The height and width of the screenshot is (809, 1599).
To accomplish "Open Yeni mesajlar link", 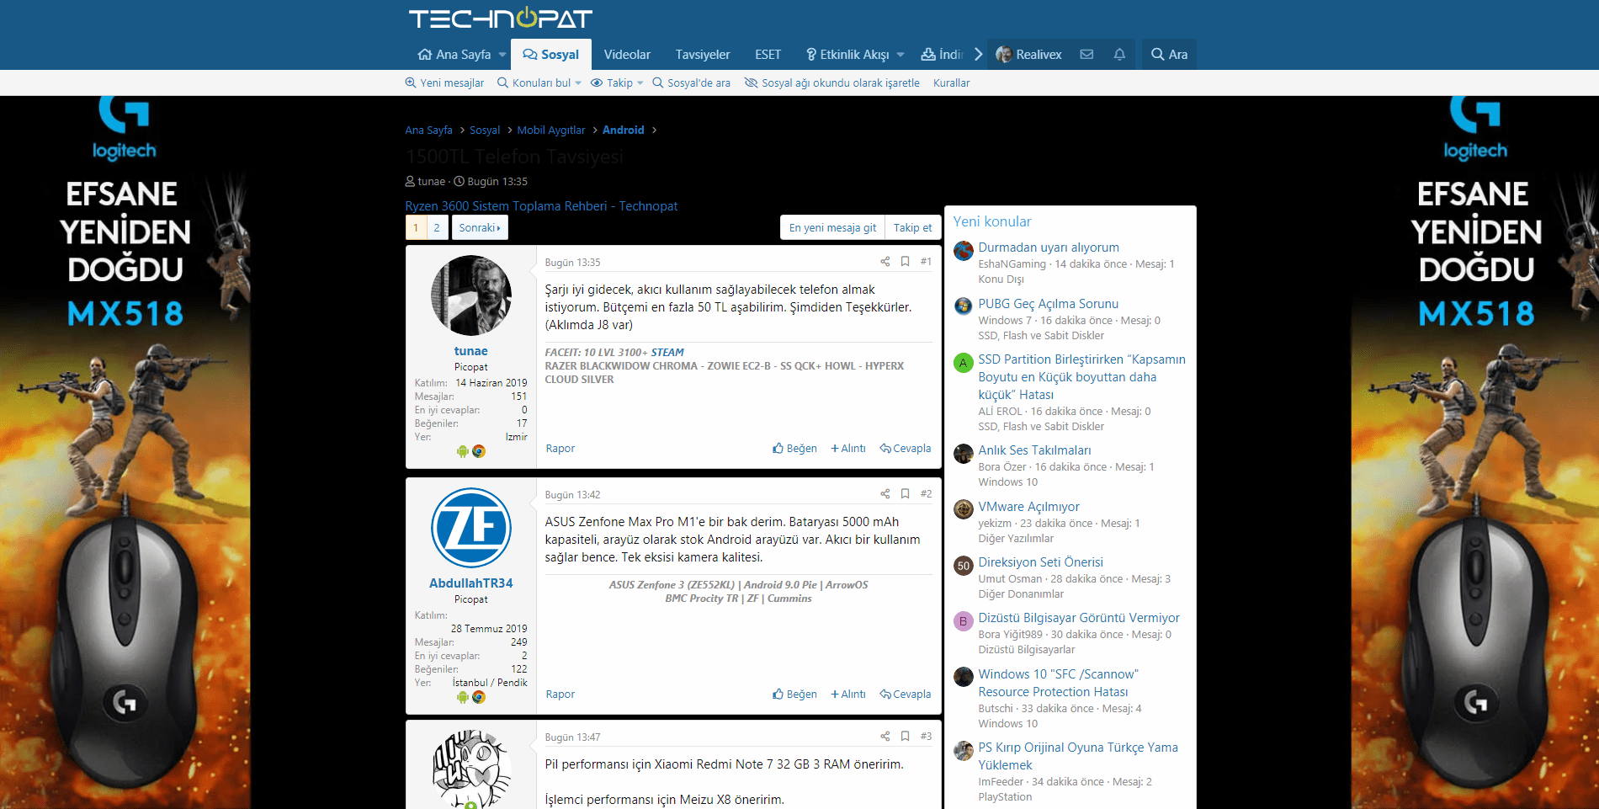I will pos(444,83).
